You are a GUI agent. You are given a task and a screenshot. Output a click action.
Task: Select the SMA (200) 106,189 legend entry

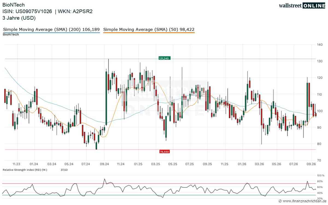51,29
